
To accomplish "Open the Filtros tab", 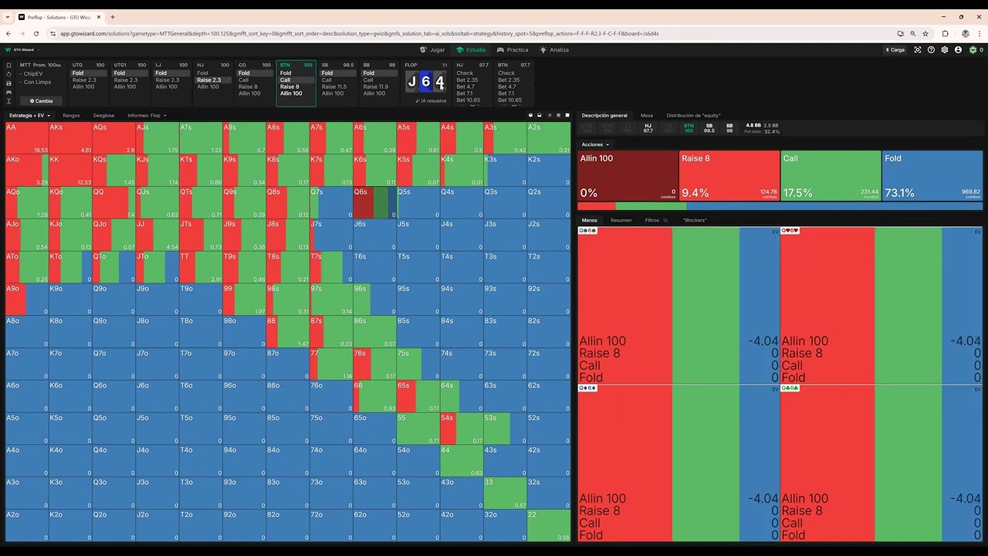I will (x=652, y=220).
